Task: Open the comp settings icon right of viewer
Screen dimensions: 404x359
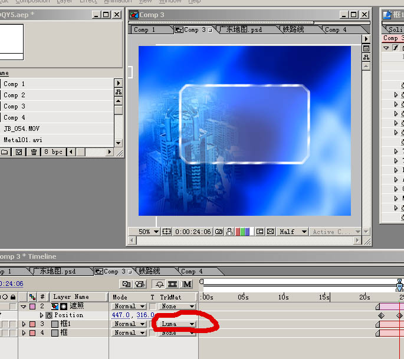Action: coord(366,48)
